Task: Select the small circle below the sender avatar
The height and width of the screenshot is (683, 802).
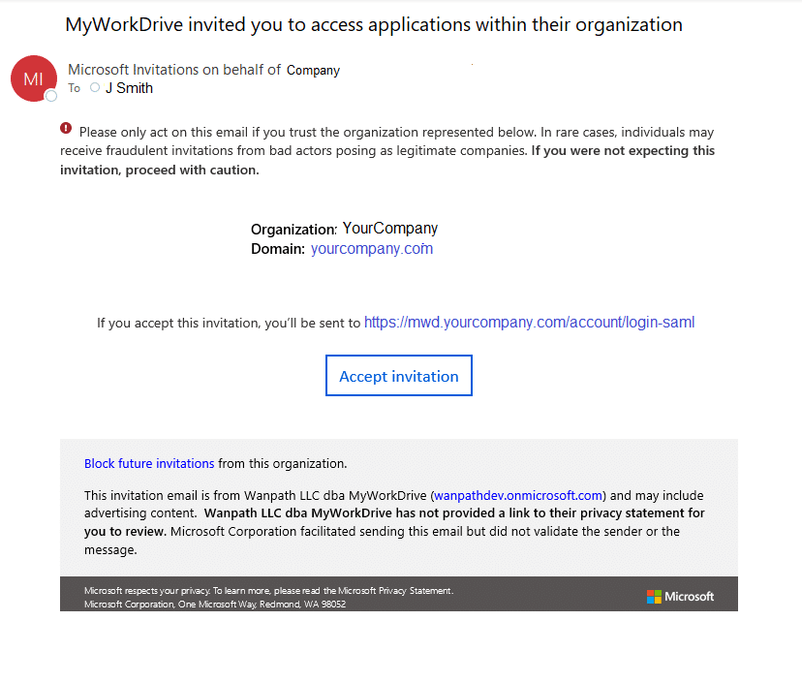Action: coord(49,97)
